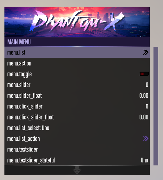Click the MAIN MENU header title
This screenshot has width=163, height=180.
click(x=19, y=42)
